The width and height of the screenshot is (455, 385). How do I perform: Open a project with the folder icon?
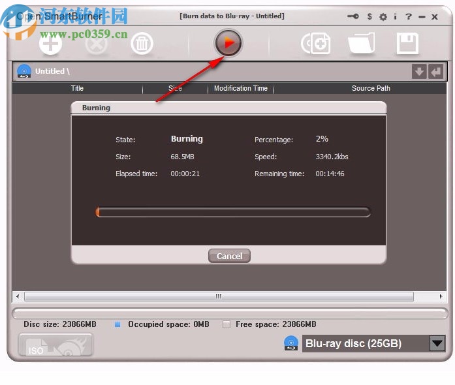[x=361, y=44]
